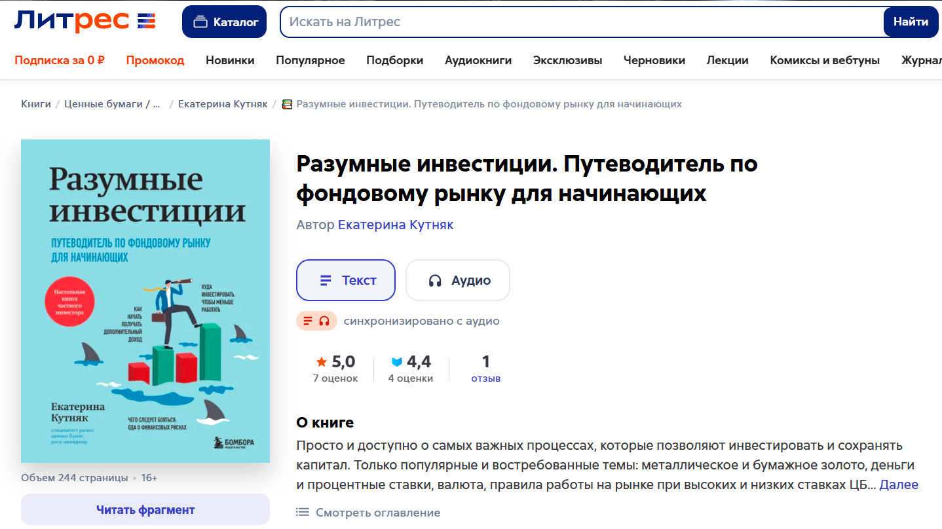Open Эксклюзивы section
942x529 pixels.
coord(568,60)
